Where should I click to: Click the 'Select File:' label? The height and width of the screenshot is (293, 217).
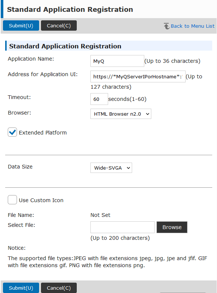(21, 225)
